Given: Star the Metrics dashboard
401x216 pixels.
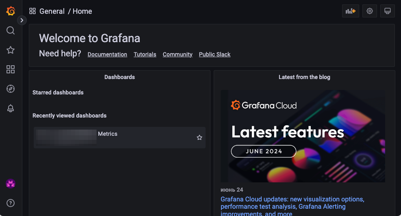Looking at the screenshot, I should (x=199, y=137).
